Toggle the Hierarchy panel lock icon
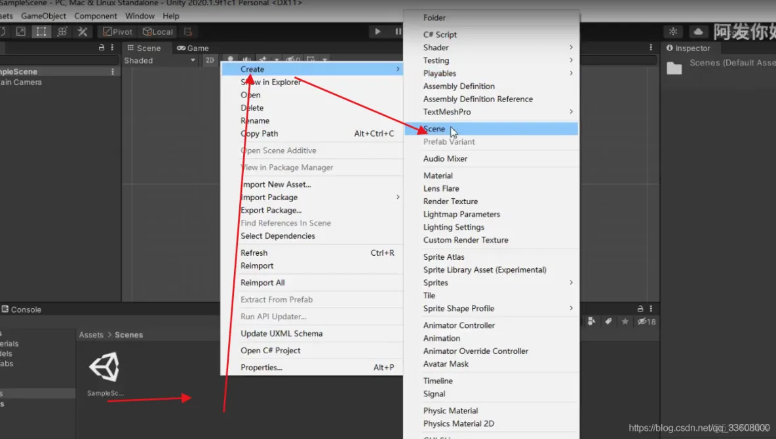Viewport: 776px width, 439px height. tap(102, 47)
